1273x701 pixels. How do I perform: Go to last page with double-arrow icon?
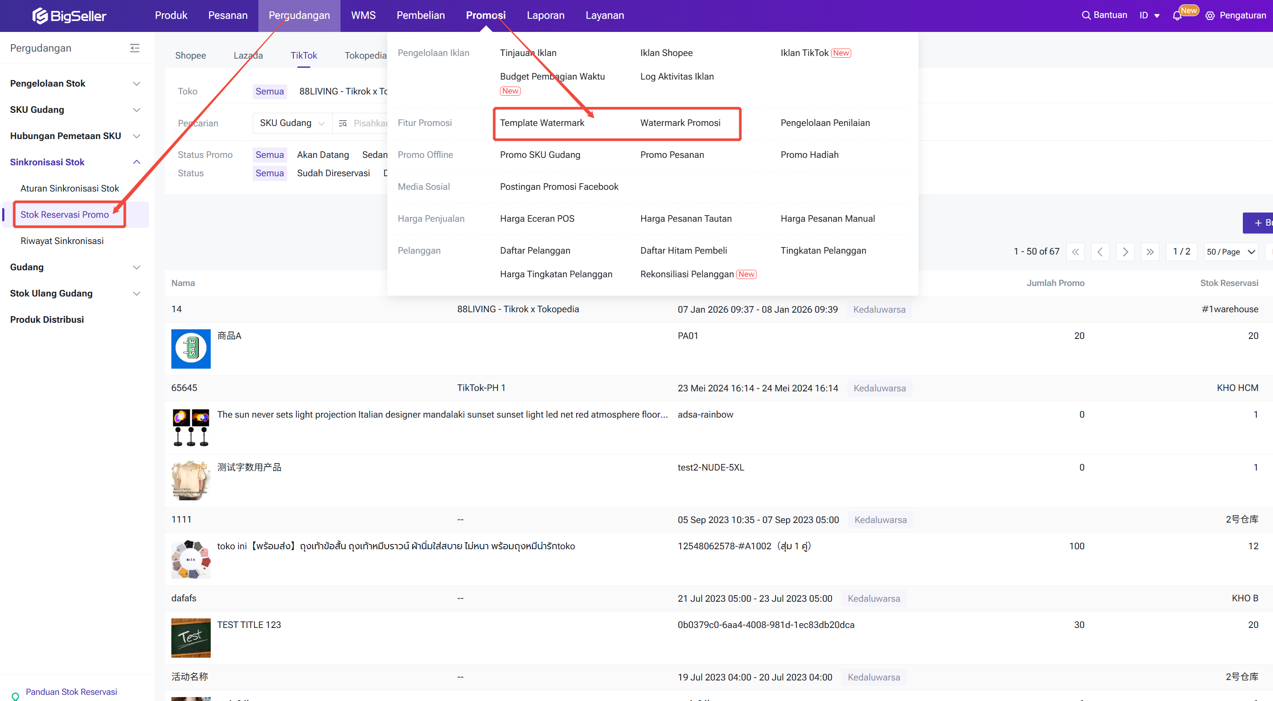coord(1150,251)
